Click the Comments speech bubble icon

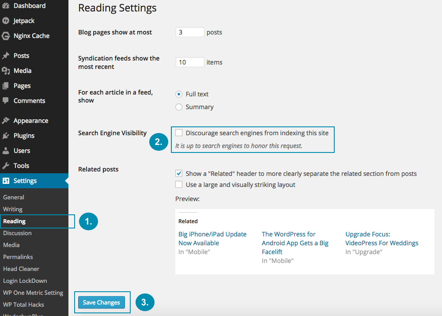pyautogui.click(x=6, y=101)
